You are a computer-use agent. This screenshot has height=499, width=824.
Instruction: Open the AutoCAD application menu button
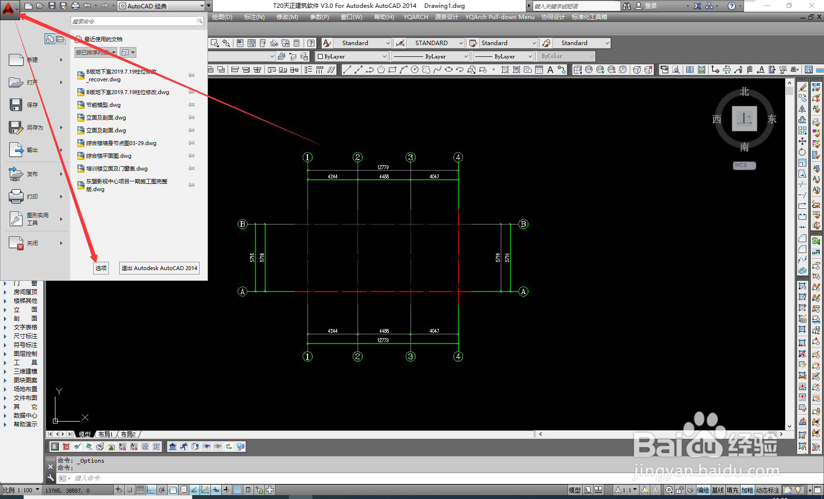pos(9,9)
